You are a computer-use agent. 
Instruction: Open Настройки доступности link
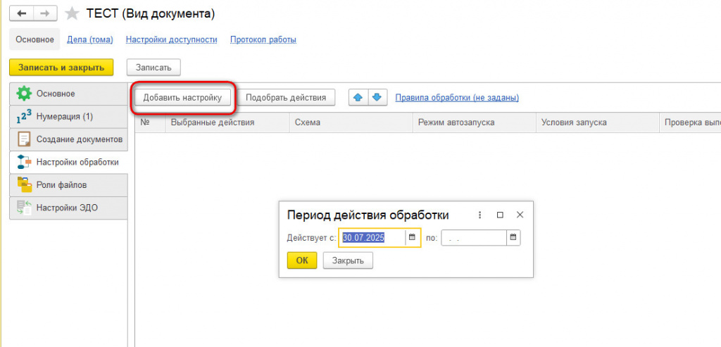(x=172, y=39)
